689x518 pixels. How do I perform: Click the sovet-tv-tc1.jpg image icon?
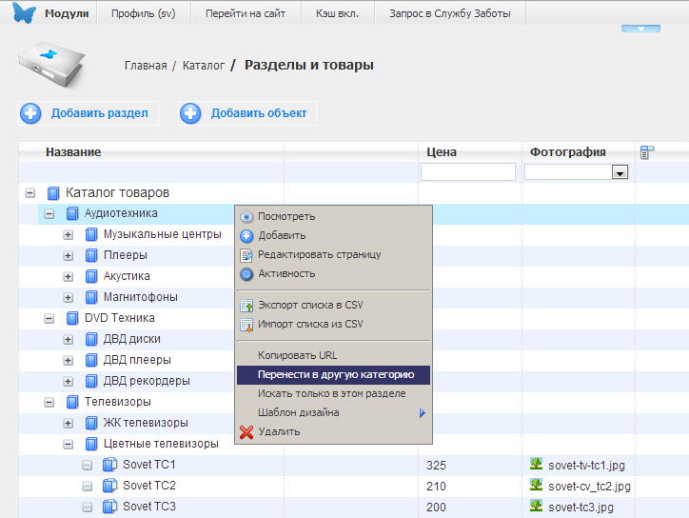click(537, 465)
